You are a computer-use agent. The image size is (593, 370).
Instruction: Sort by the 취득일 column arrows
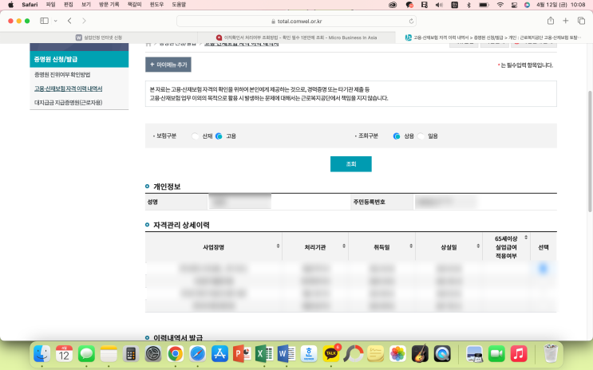[x=411, y=246]
